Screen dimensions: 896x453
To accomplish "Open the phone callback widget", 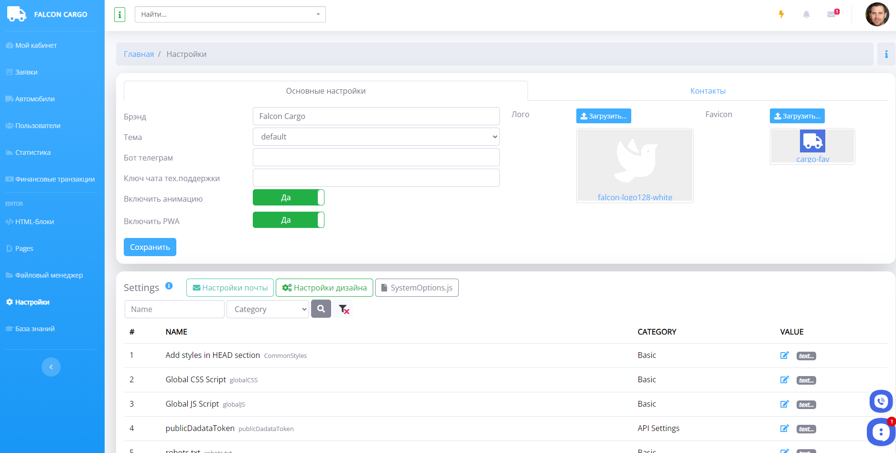I will (x=881, y=401).
